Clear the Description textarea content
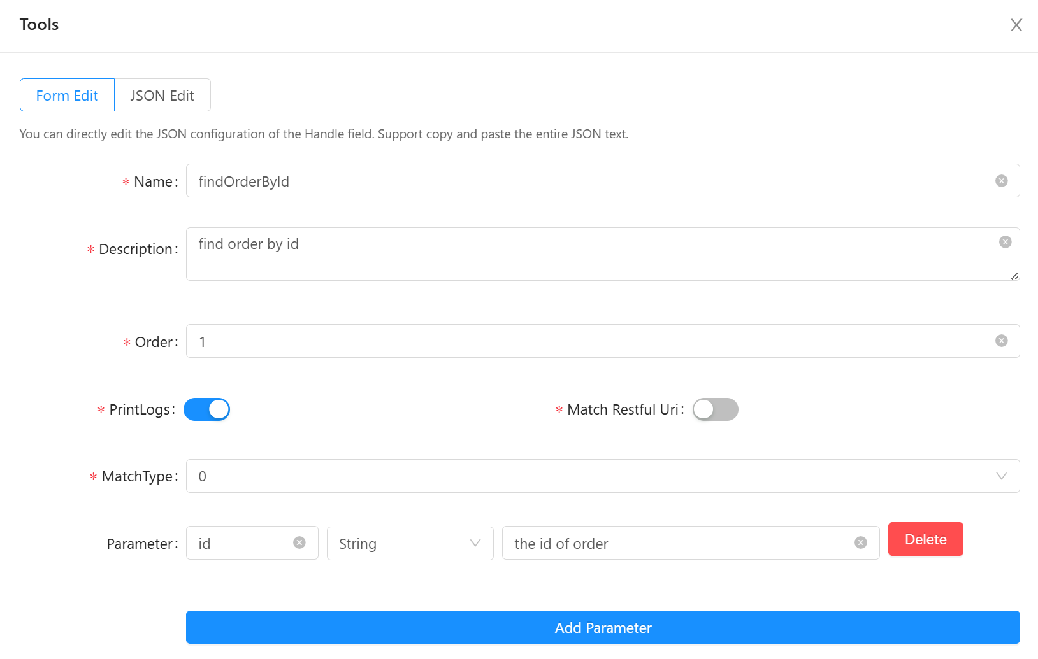1038x659 pixels. 1005,242
